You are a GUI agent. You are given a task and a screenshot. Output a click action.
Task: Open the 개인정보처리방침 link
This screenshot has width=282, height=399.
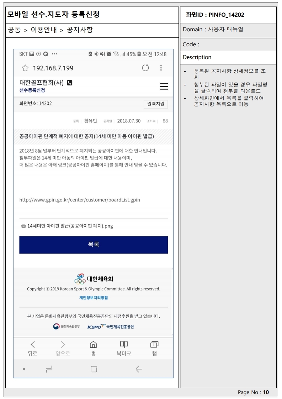click(x=94, y=298)
